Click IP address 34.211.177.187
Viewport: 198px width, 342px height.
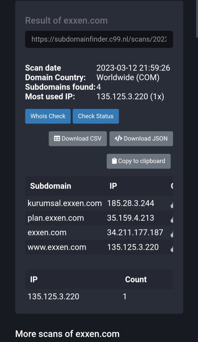[135, 232]
